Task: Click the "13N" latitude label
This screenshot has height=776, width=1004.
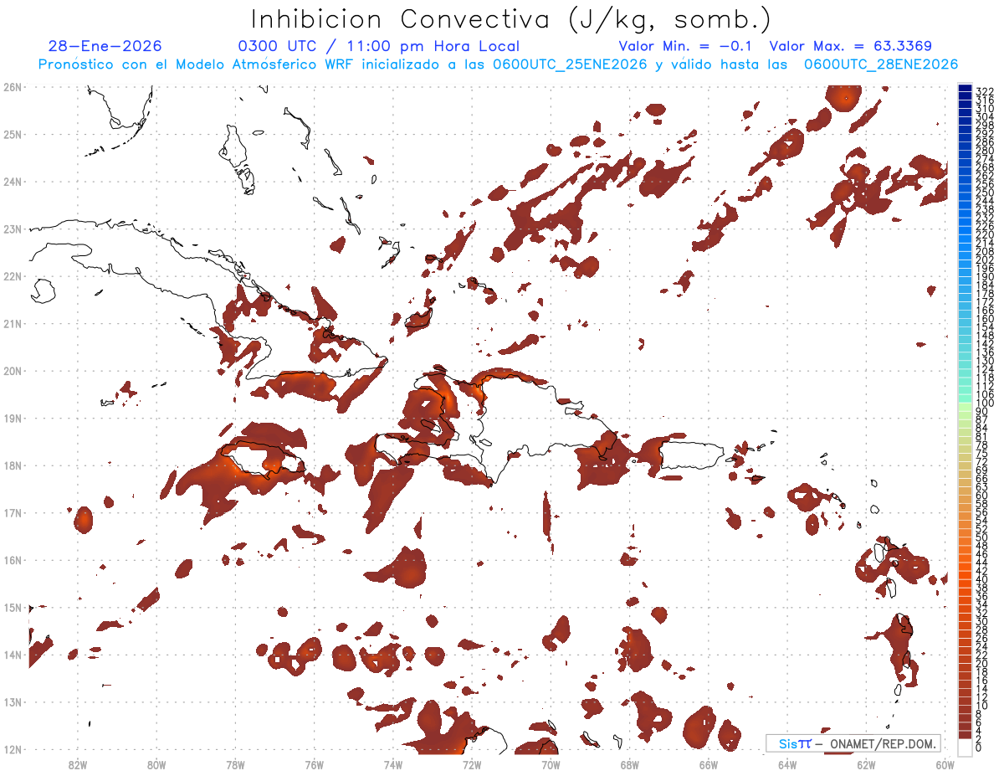Action: pos(13,701)
